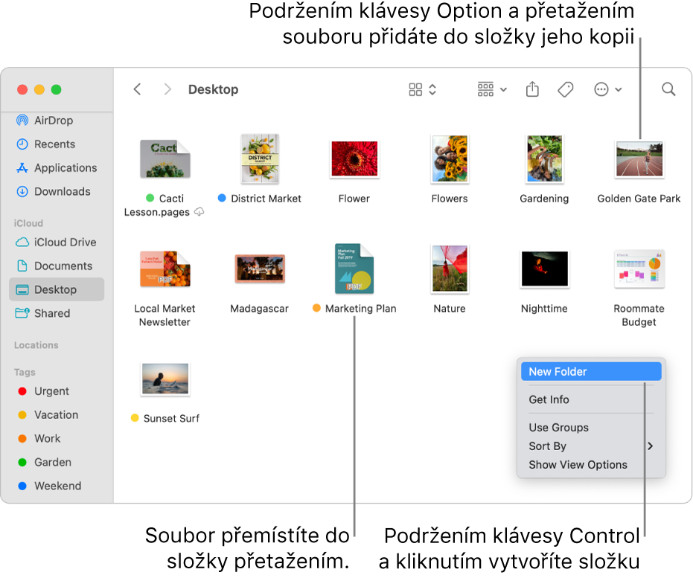Select the District Market file icon
The image size is (693, 578).
click(x=260, y=159)
